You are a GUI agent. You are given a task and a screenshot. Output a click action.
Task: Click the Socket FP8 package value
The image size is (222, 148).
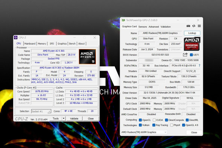click(53, 59)
